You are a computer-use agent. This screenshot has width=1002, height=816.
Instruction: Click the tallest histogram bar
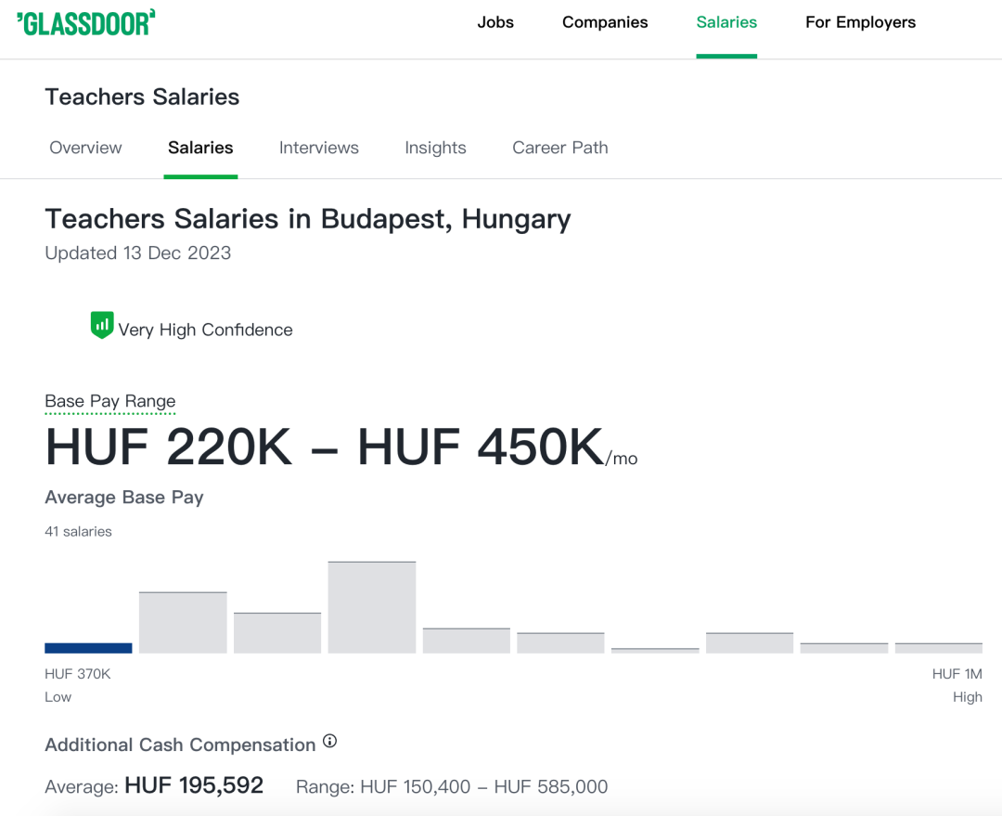tap(372, 607)
